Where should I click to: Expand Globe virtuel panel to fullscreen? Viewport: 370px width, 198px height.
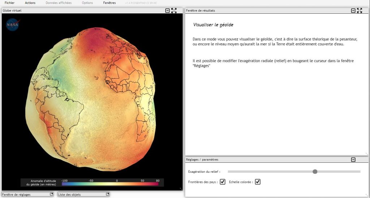click(x=174, y=11)
